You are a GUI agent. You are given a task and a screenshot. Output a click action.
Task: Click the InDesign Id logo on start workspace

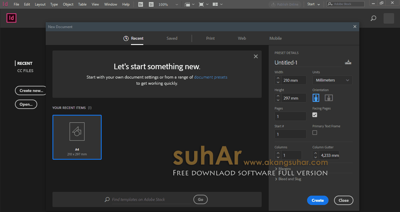(11, 18)
